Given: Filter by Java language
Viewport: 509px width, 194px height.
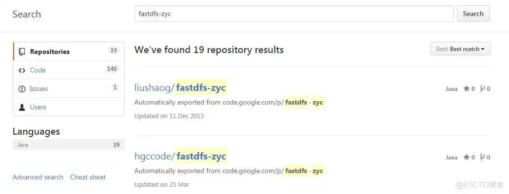Looking at the screenshot, I should (x=68, y=145).
